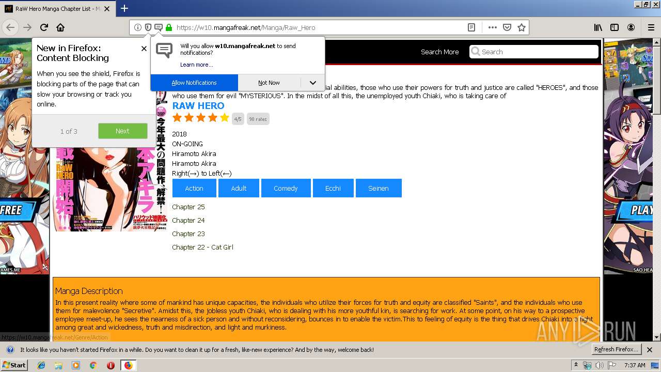Click the volume speaker tray icon

click(599, 365)
